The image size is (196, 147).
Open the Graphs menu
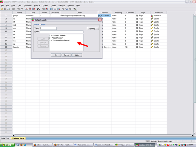(46, 5)
